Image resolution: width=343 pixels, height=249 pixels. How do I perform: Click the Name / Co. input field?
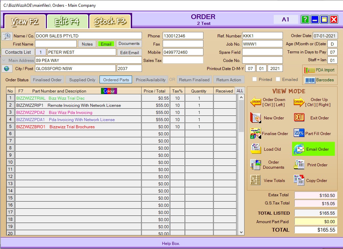88,36
